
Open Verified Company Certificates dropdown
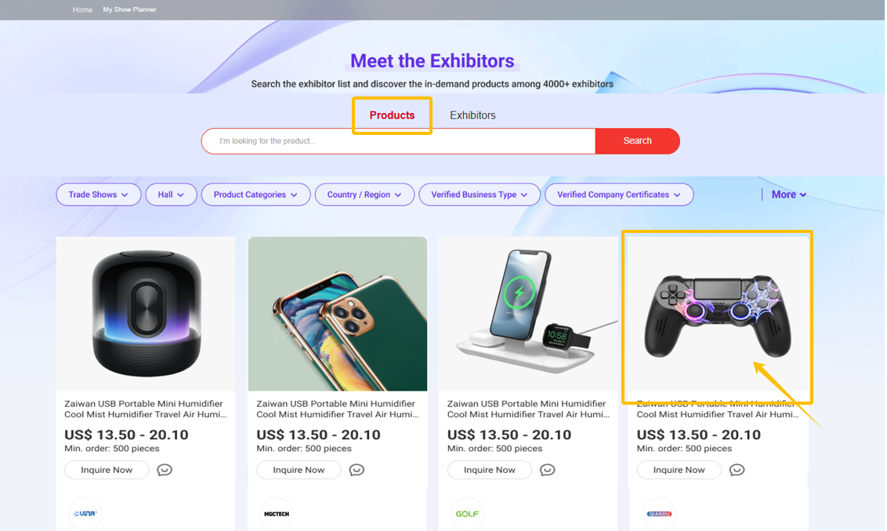(618, 195)
